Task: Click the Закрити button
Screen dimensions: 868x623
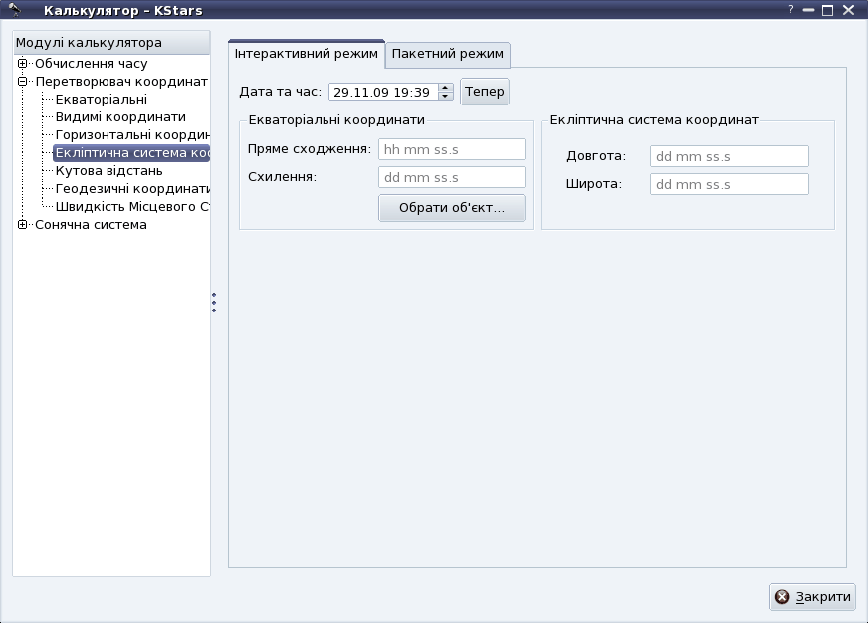Action: click(812, 597)
